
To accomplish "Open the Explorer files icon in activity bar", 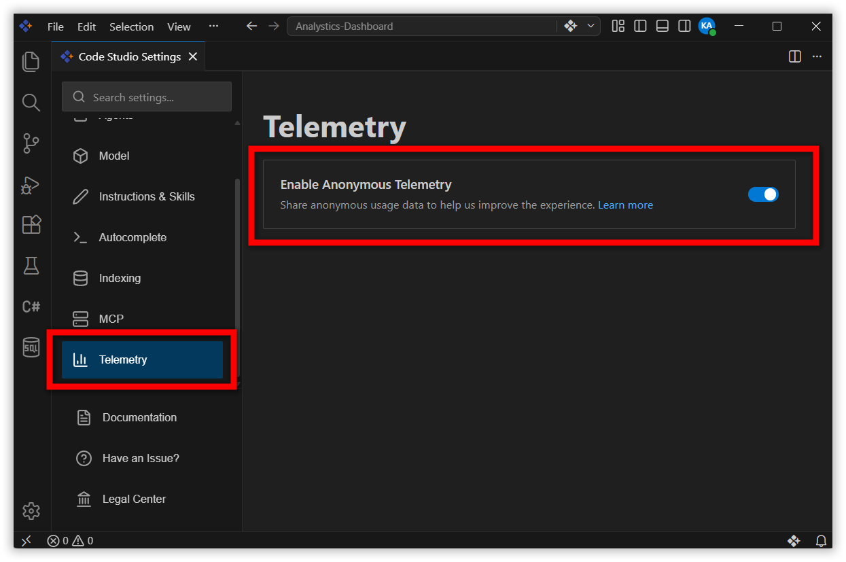I will pyautogui.click(x=31, y=62).
